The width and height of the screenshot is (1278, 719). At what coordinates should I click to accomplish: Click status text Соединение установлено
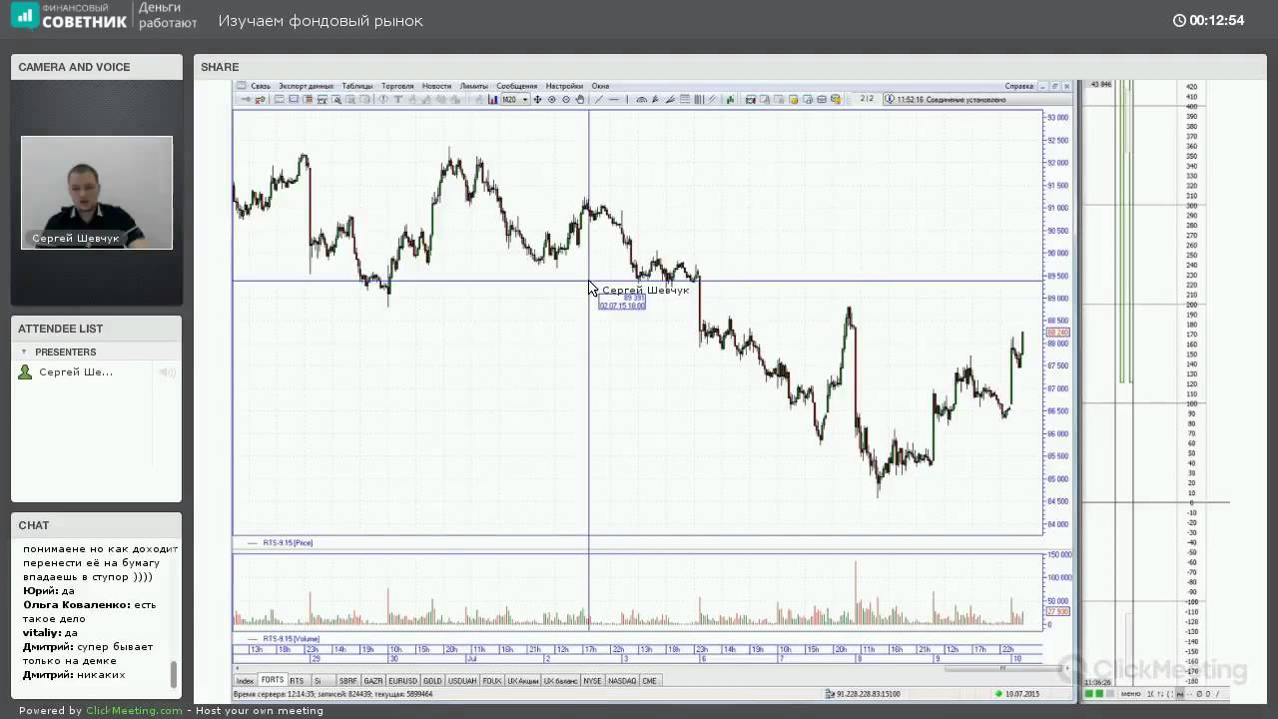click(x=966, y=99)
